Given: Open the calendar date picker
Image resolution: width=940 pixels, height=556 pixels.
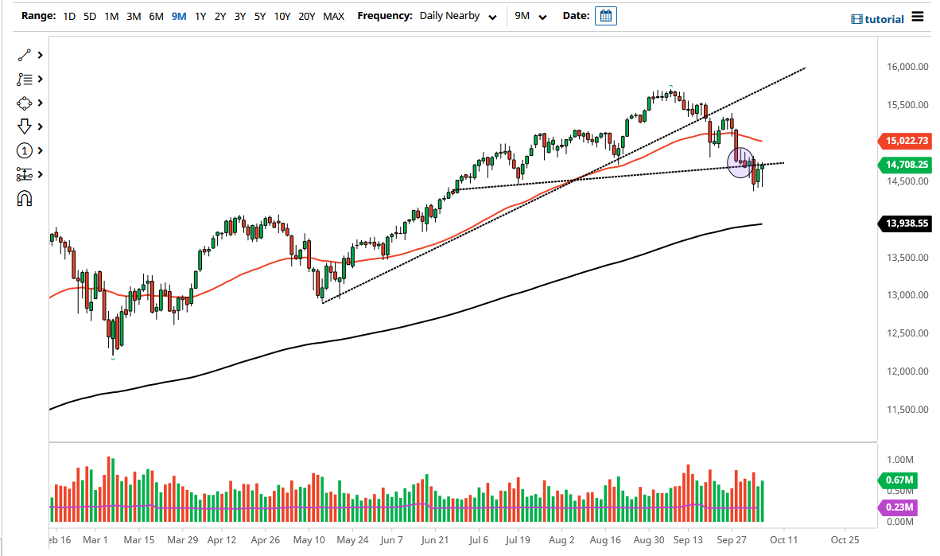Looking at the screenshot, I should (x=605, y=15).
